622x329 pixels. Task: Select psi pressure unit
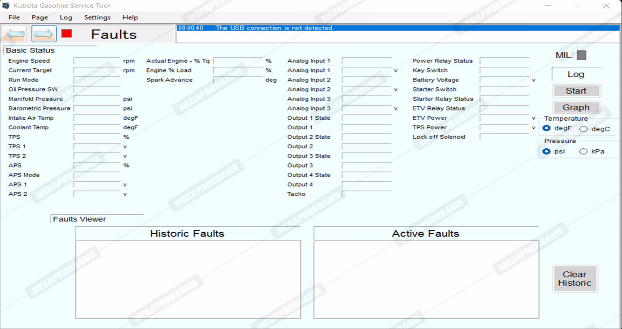(547, 152)
